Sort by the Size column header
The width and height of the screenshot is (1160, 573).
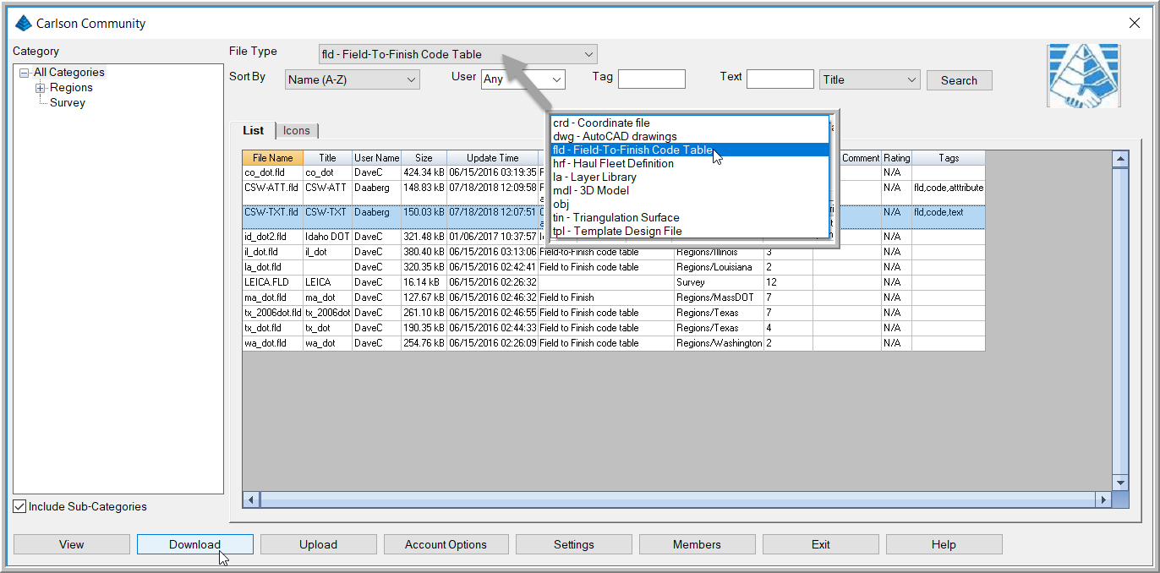pos(424,158)
